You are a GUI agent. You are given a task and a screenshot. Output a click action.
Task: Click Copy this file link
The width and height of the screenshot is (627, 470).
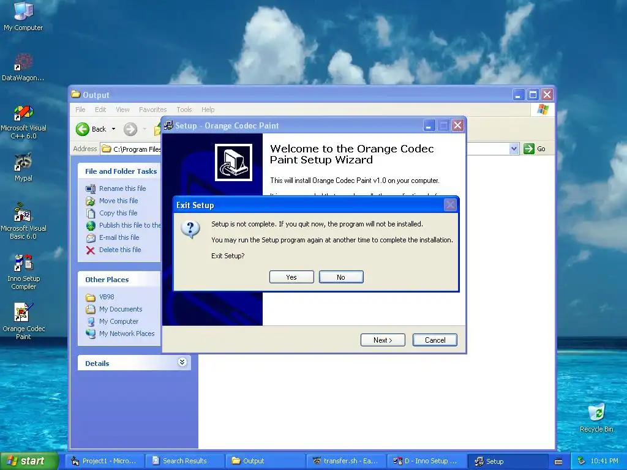[118, 213]
